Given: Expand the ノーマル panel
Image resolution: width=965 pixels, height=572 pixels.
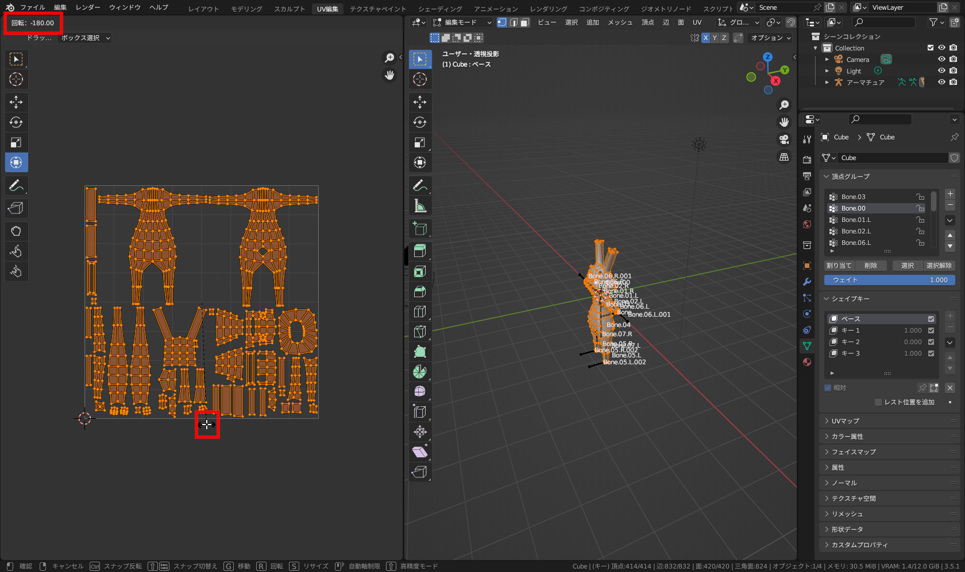Looking at the screenshot, I should click(844, 483).
